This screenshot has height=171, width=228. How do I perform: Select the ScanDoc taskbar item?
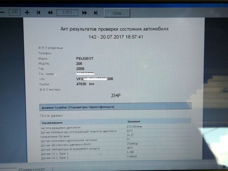click(32, 169)
